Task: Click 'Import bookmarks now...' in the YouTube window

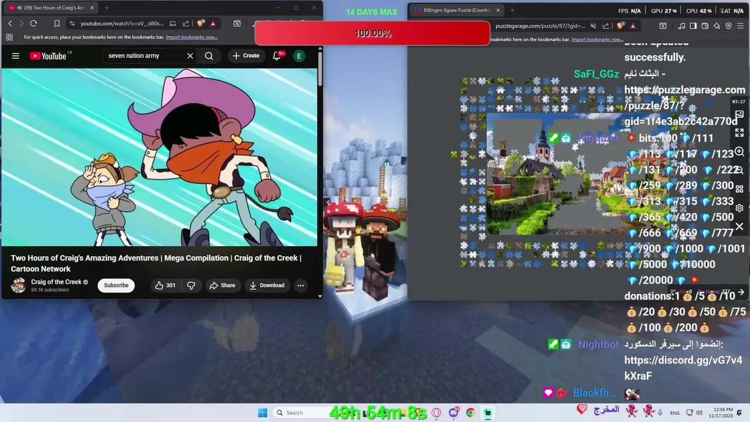Action: 192,37
